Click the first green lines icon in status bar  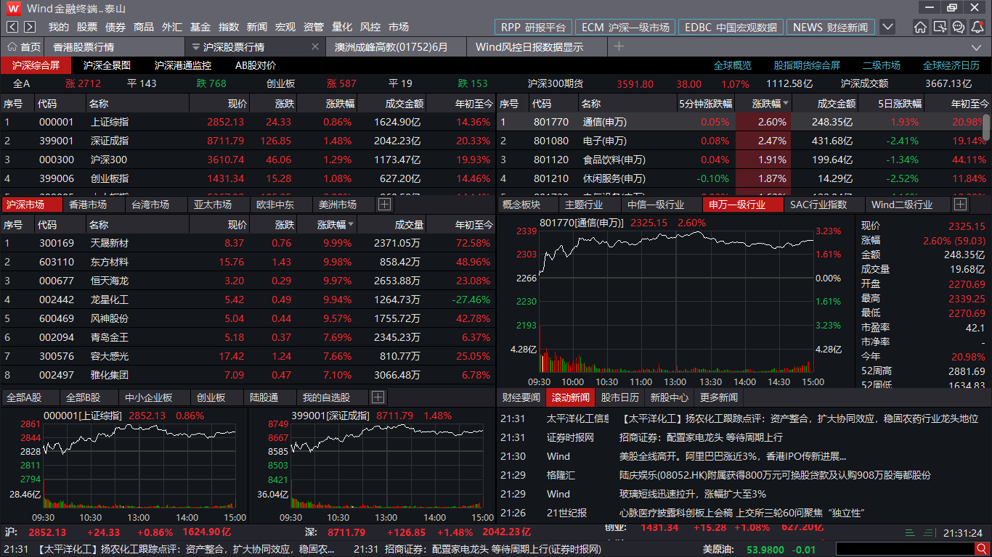pos(910,532)
